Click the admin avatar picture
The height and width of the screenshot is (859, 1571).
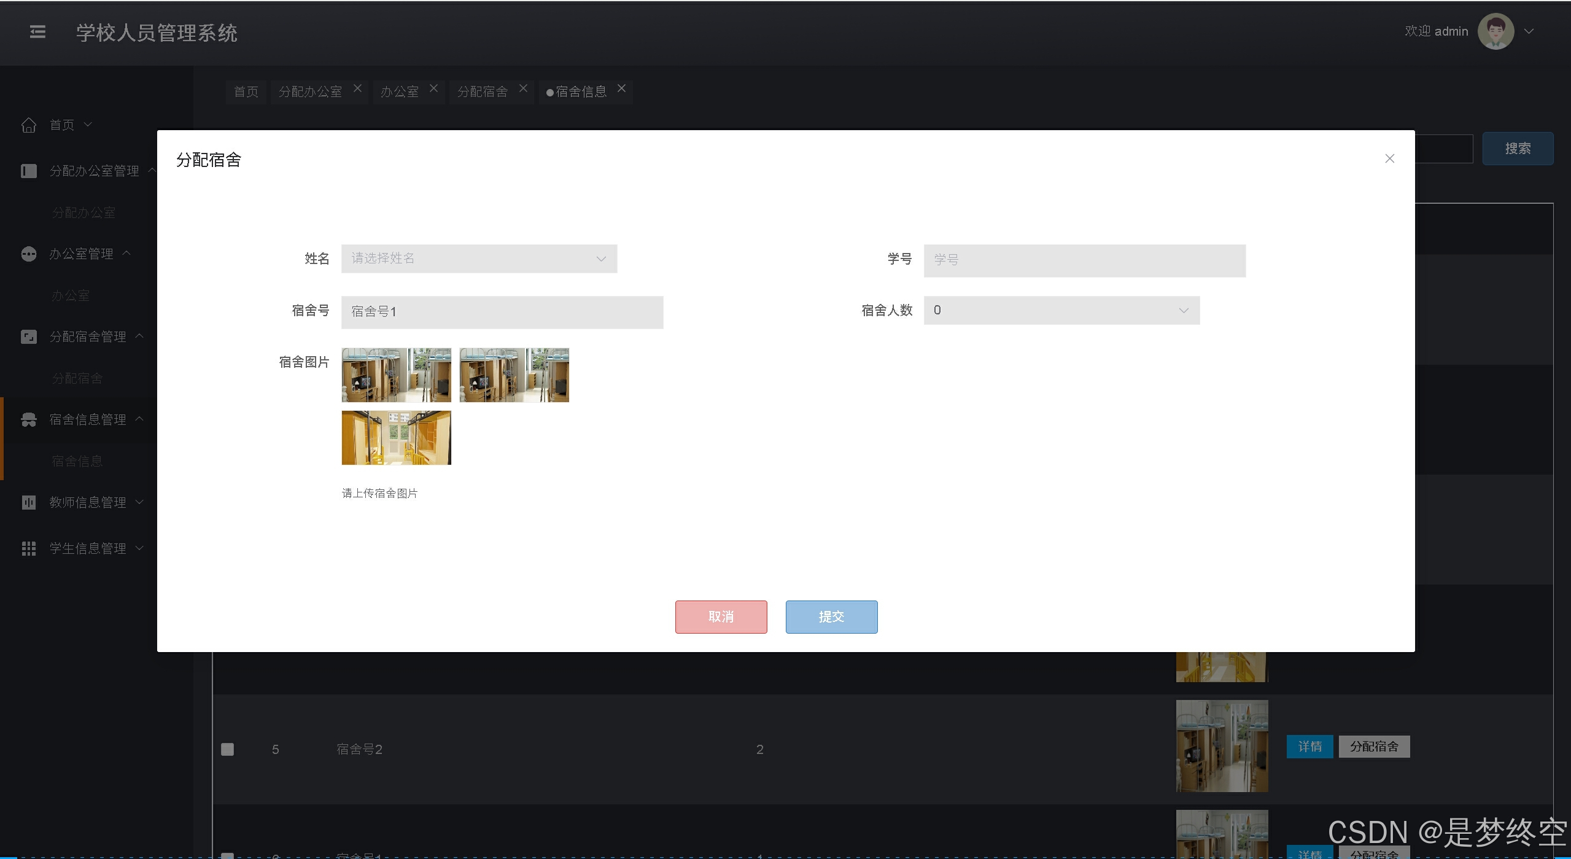pyautogui.click(x=1495, y=31)
